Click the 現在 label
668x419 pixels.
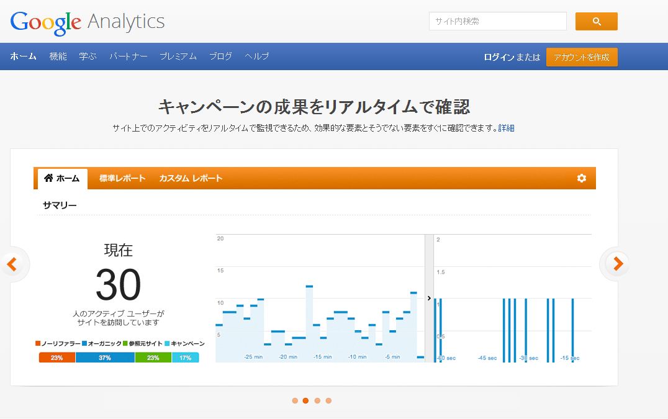coord(119,250)
